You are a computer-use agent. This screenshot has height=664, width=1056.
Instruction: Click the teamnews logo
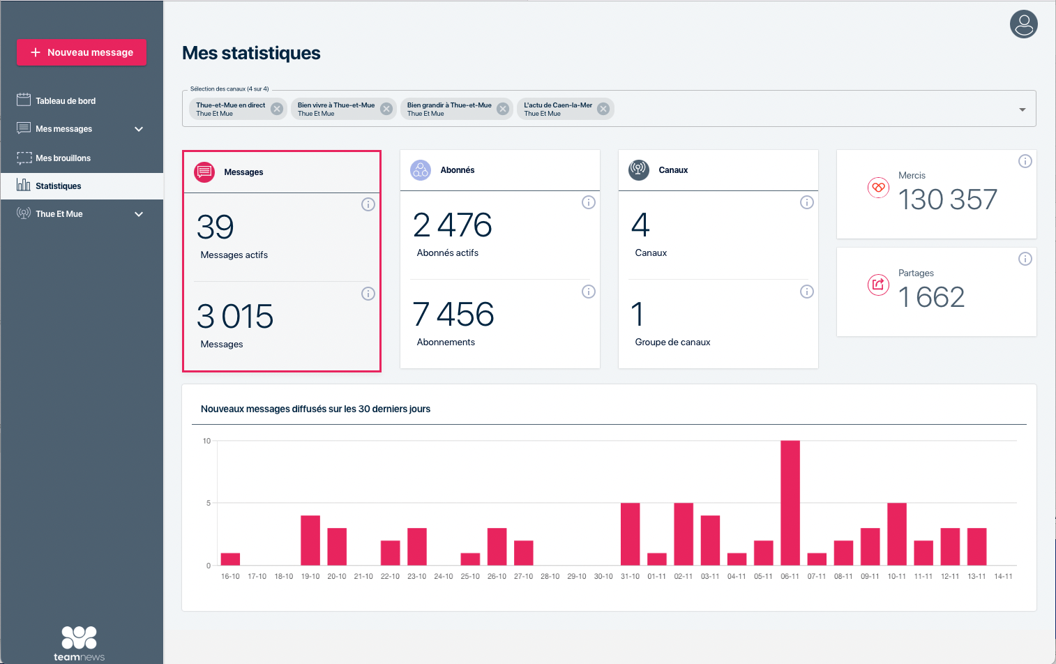tap(80, 643)
